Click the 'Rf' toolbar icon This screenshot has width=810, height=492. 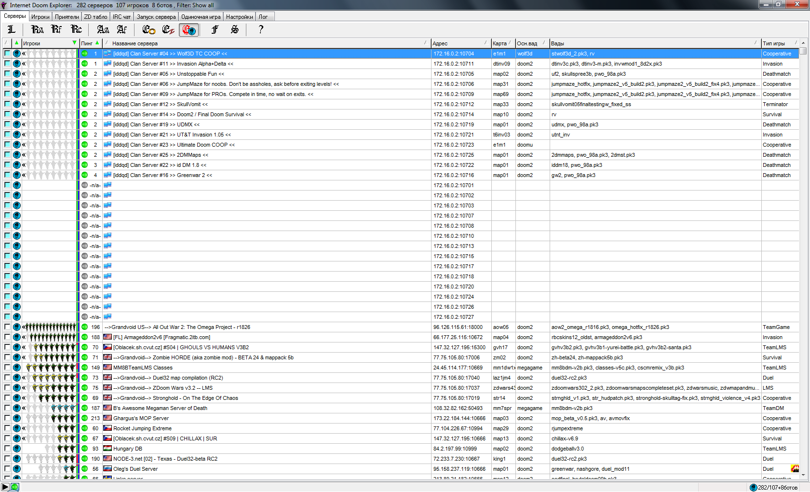[56, 30]
